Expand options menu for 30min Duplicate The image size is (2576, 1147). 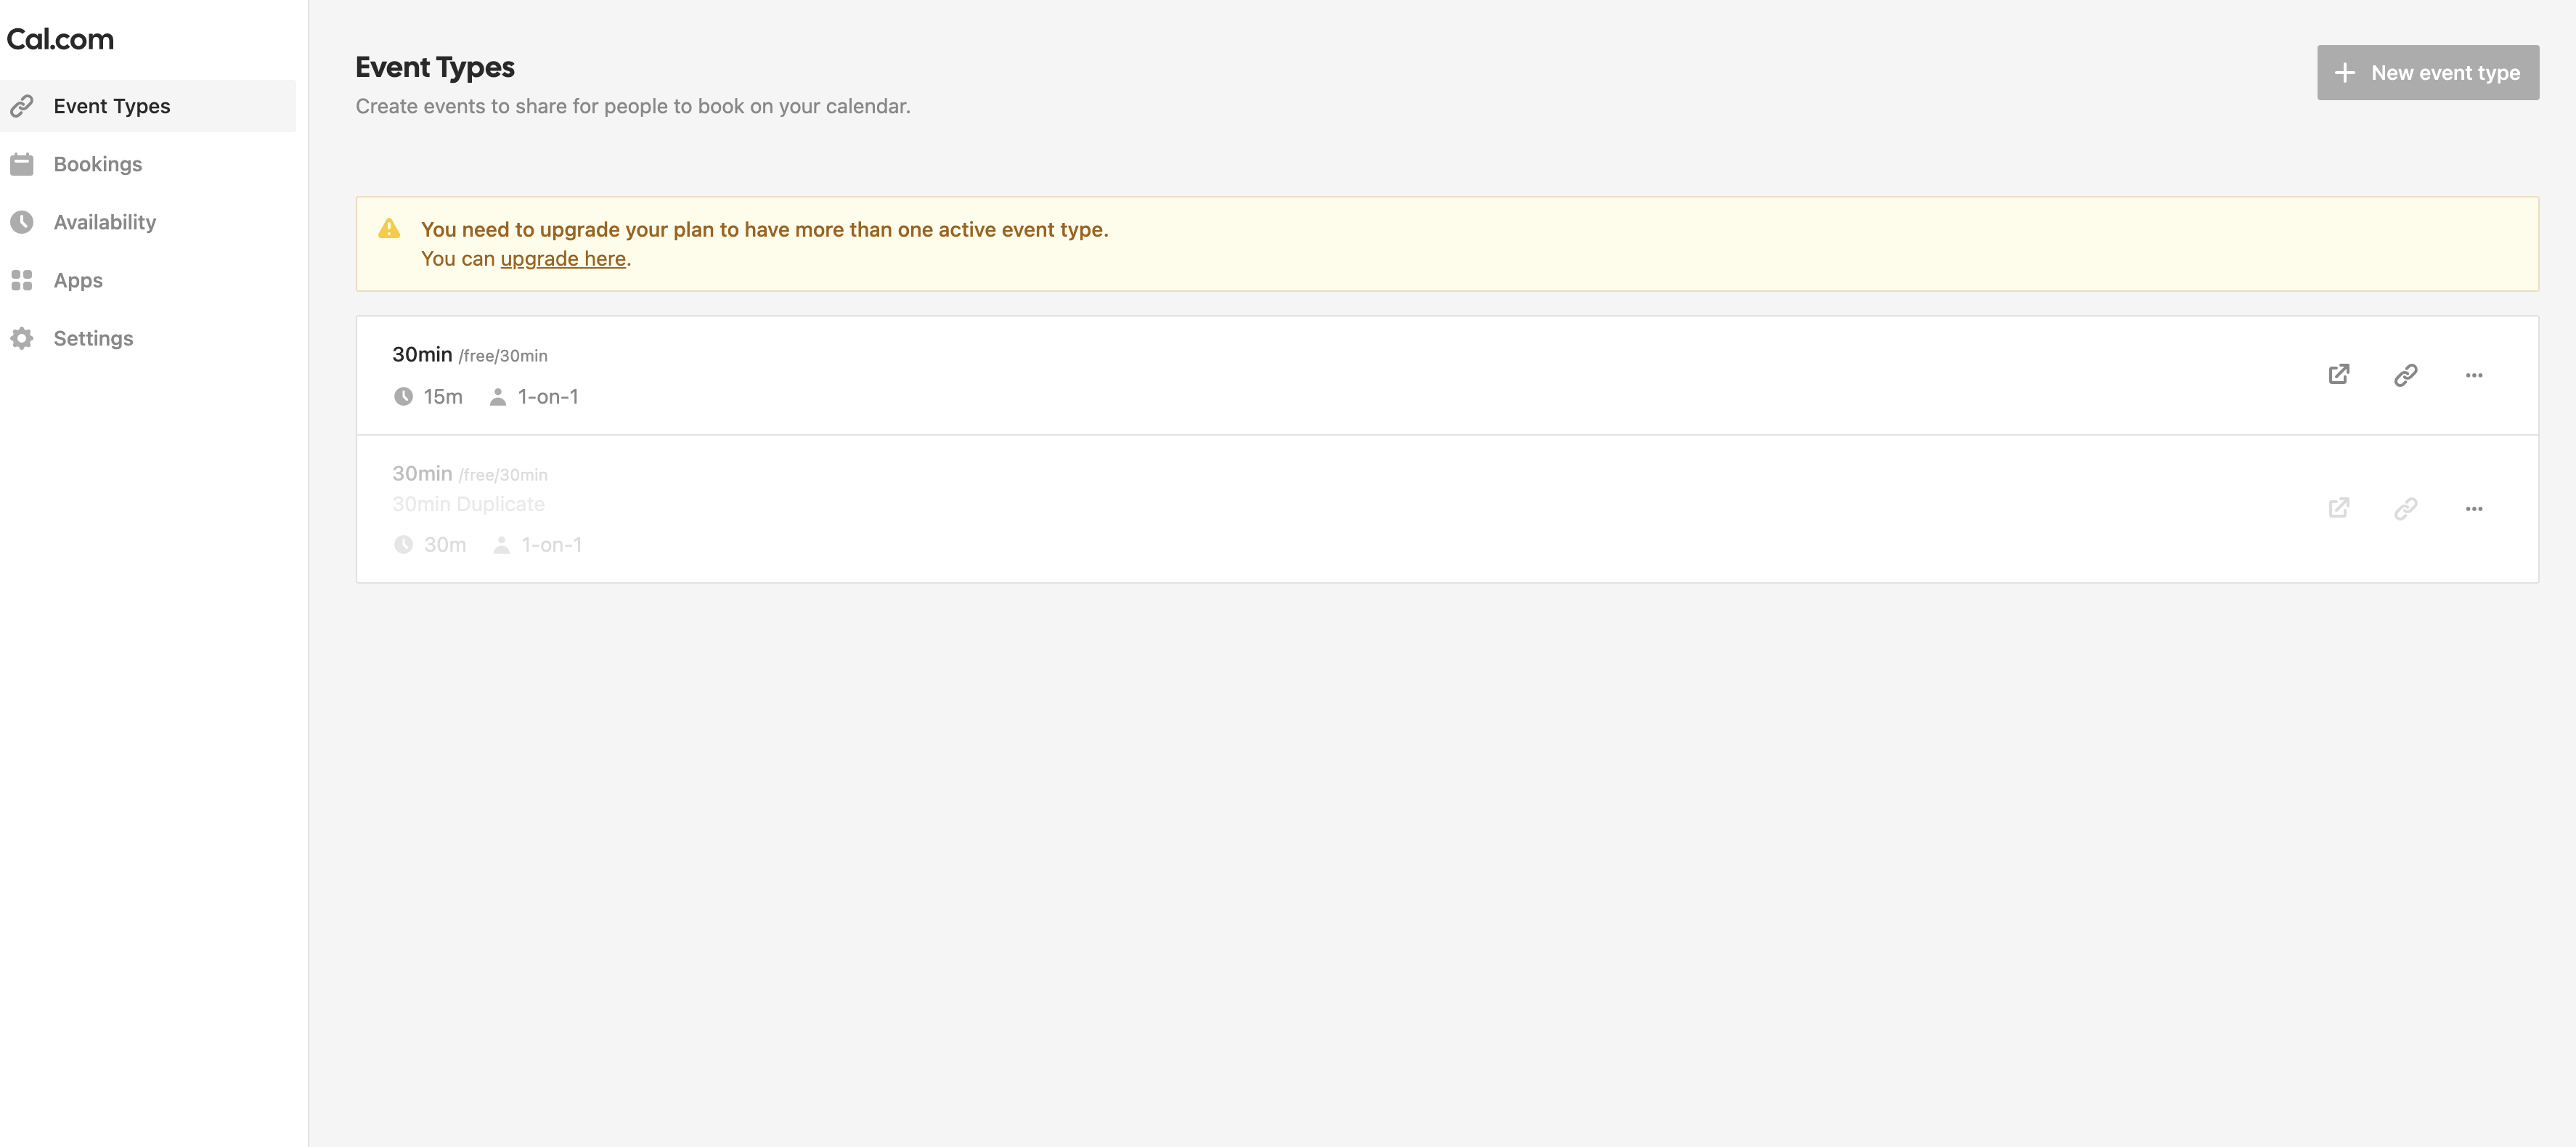click(2473, 509)
